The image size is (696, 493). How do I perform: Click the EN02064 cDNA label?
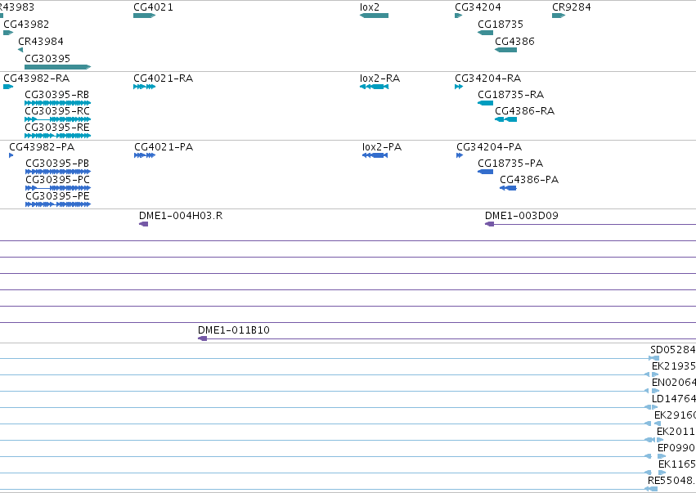(x=674, y=383)
